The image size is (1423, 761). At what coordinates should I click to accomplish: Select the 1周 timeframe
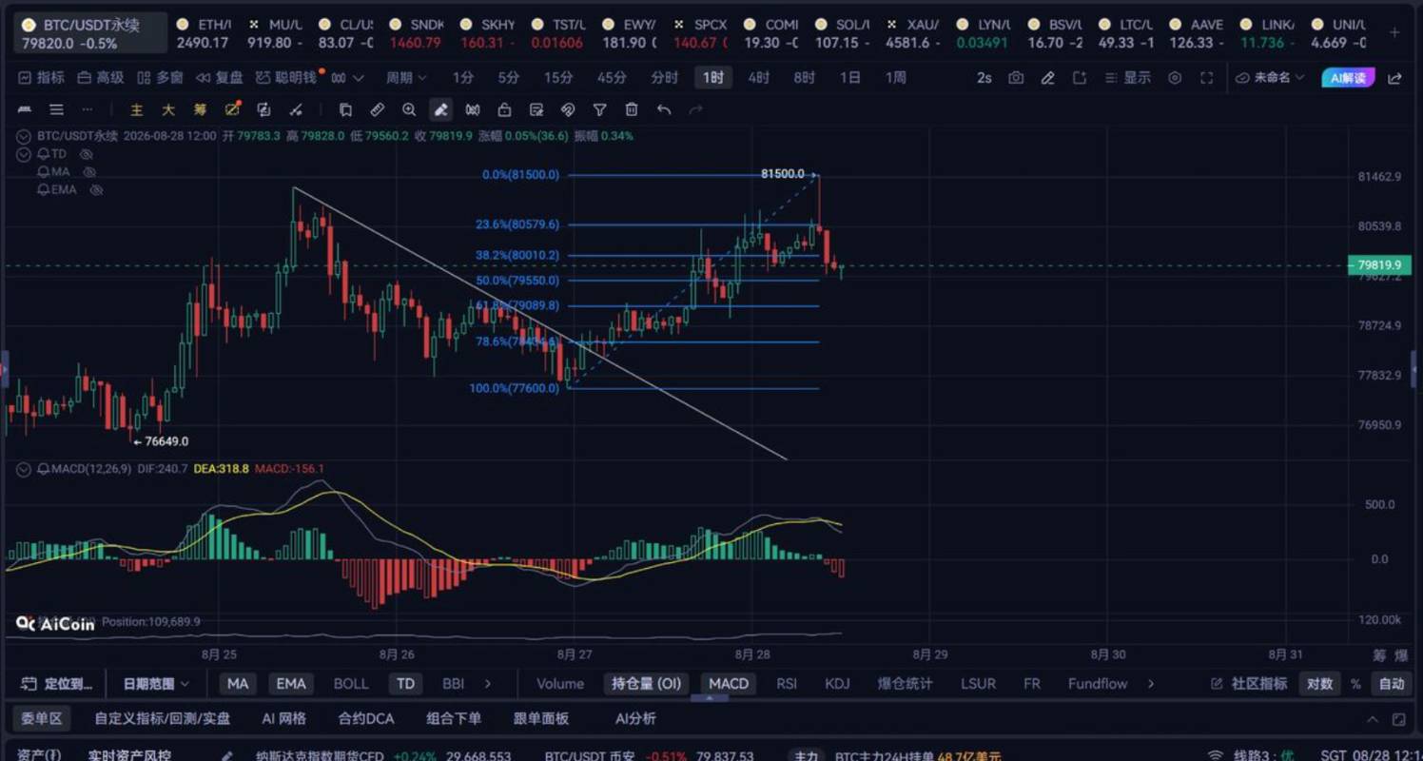896,78
